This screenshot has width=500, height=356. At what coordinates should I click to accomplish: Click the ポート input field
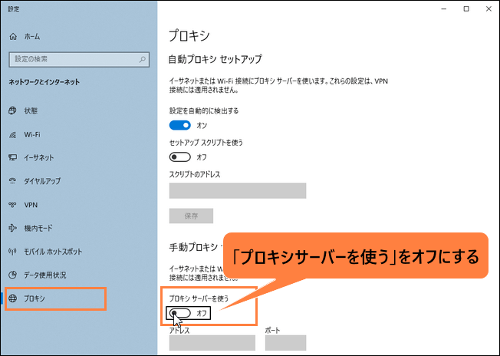[x=285, y=343]
